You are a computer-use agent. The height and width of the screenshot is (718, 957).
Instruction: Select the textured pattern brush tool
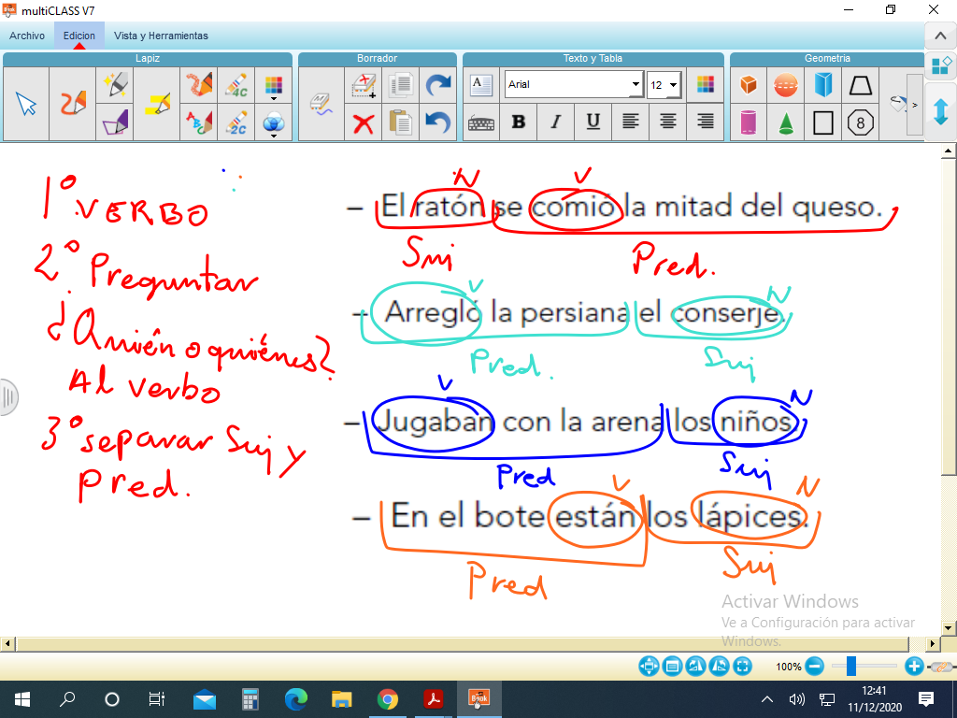click(199, 85)
